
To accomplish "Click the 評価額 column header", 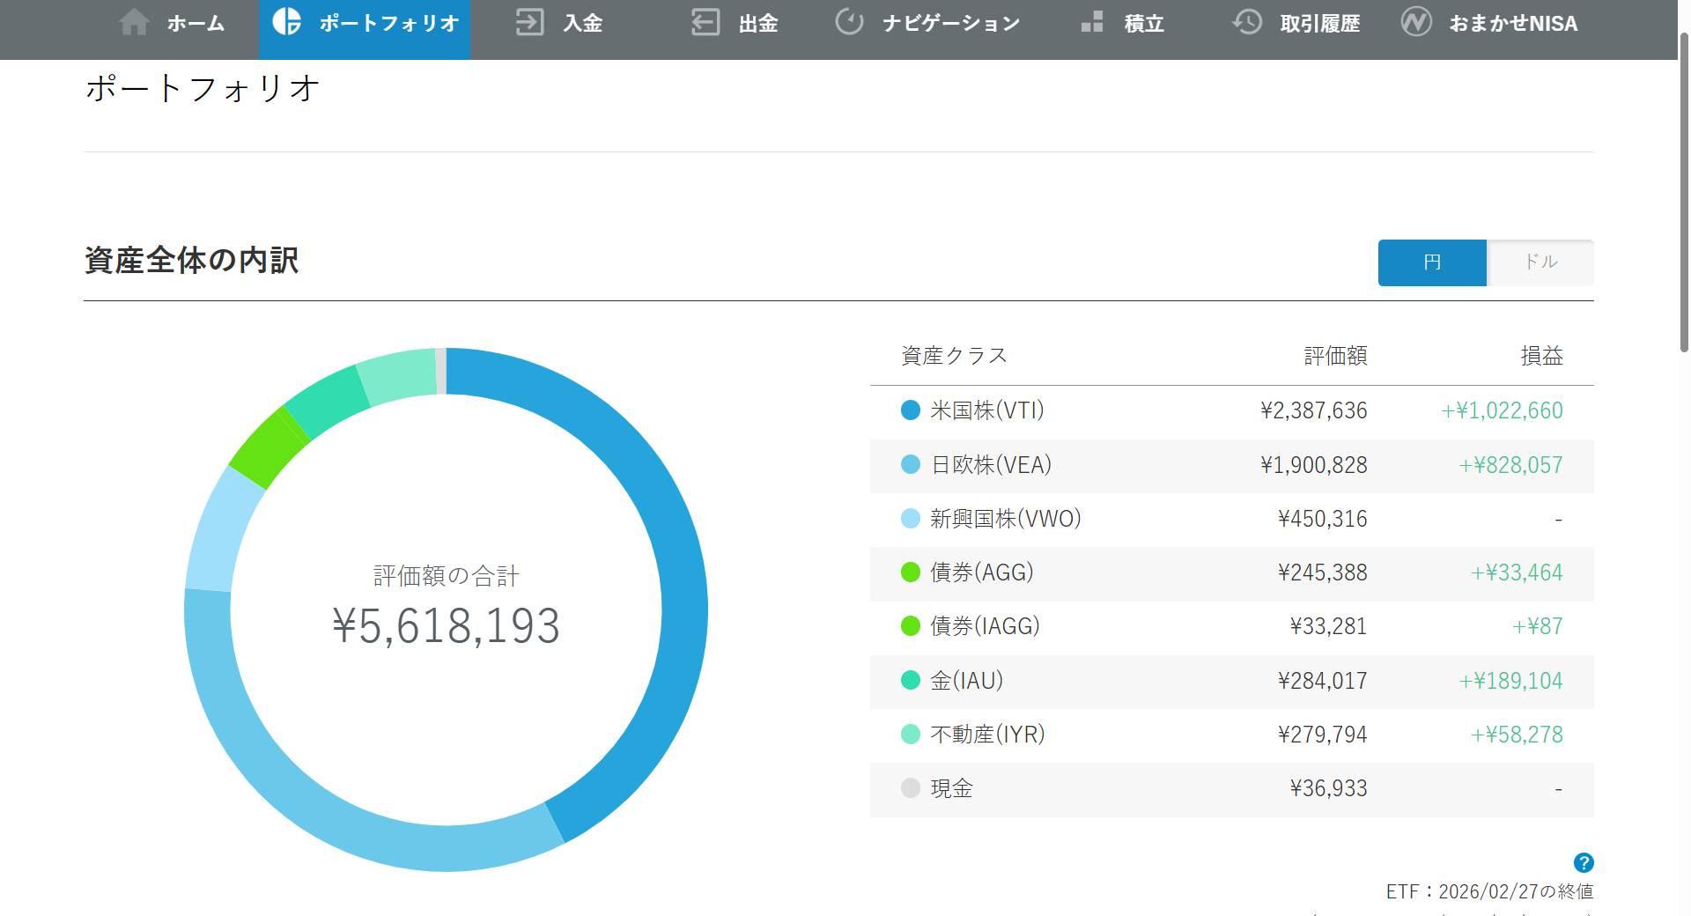I will click(x=1335, y=356).
